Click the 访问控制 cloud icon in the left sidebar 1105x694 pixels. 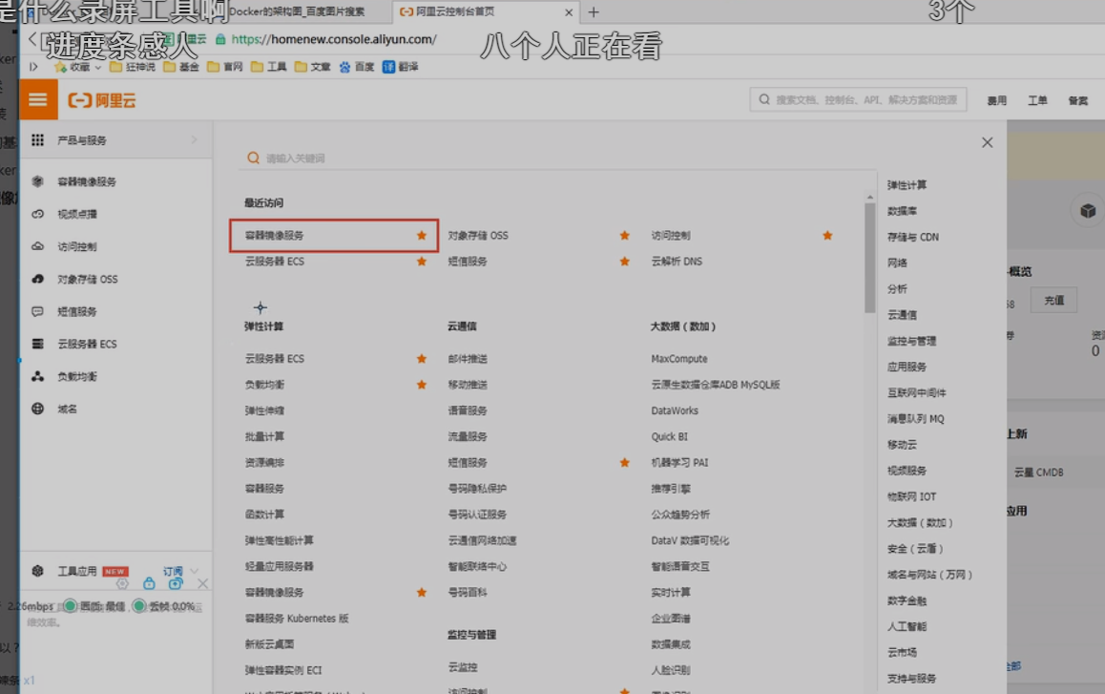click(37, 246)
